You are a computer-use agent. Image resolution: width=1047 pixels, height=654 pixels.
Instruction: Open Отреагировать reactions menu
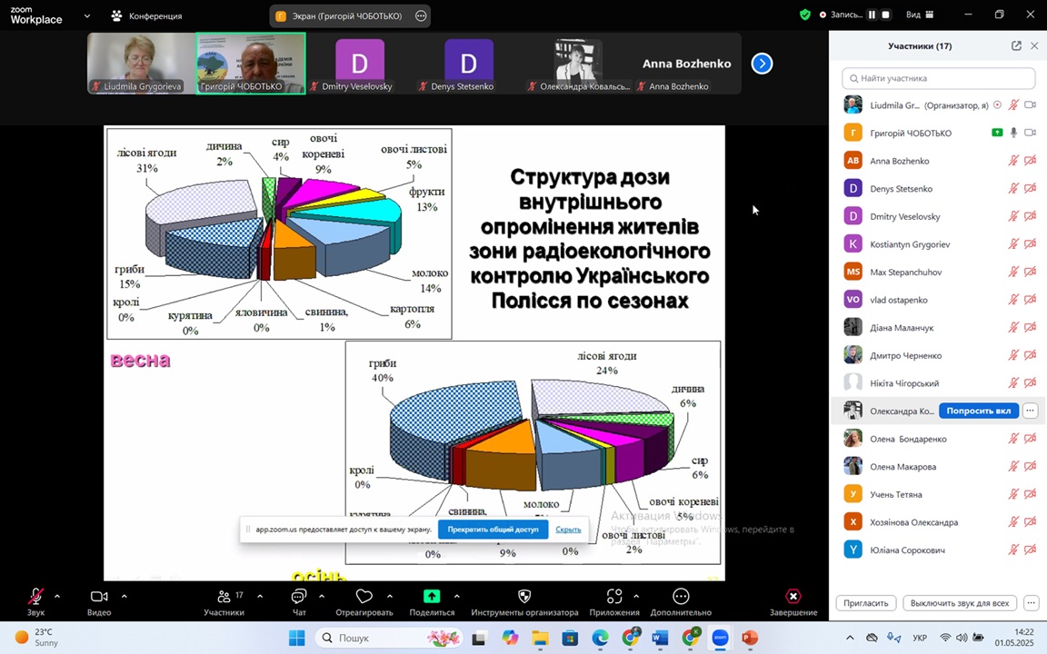pyautogui.click(x=364, y=601)
